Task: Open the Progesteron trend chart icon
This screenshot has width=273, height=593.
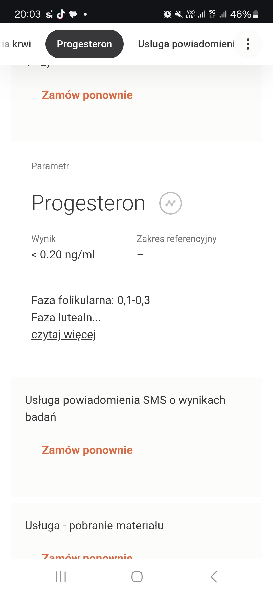Action: tap(170, 203)
